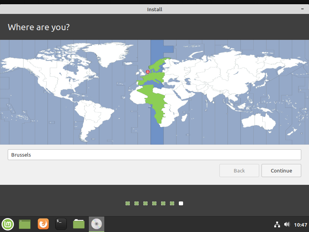Screen dimensions: 309x232
Task: Click the Continue button
Action: pos(281,171)
